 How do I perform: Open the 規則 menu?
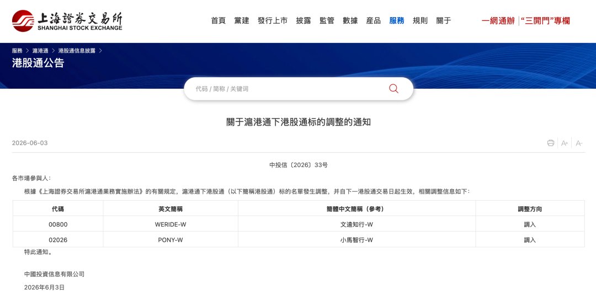tap(420, 21)
